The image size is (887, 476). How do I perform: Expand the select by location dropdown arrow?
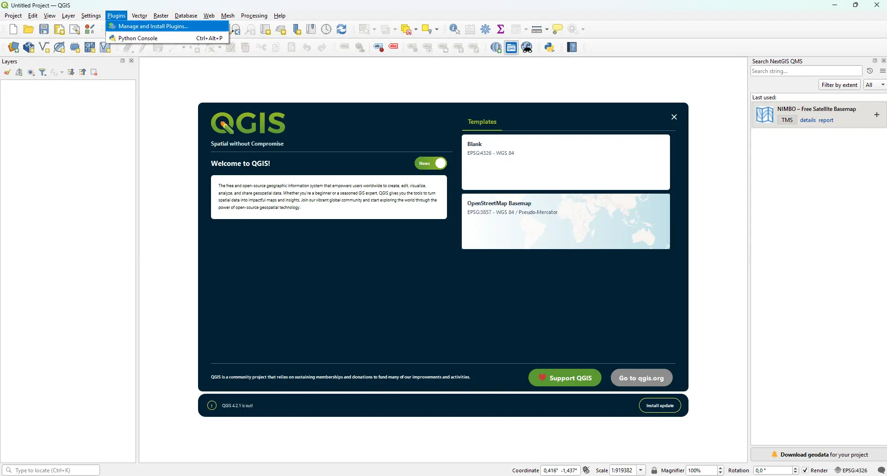pyautogui.click(x=437, y=30)
